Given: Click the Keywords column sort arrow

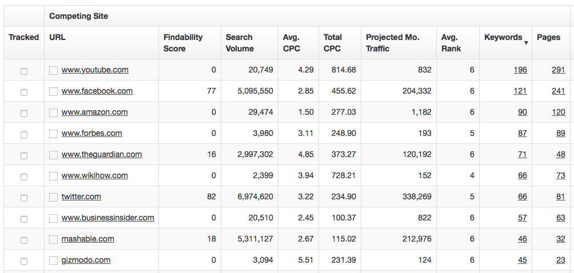Looking at the screenshot, I should (x=525, y=43).
